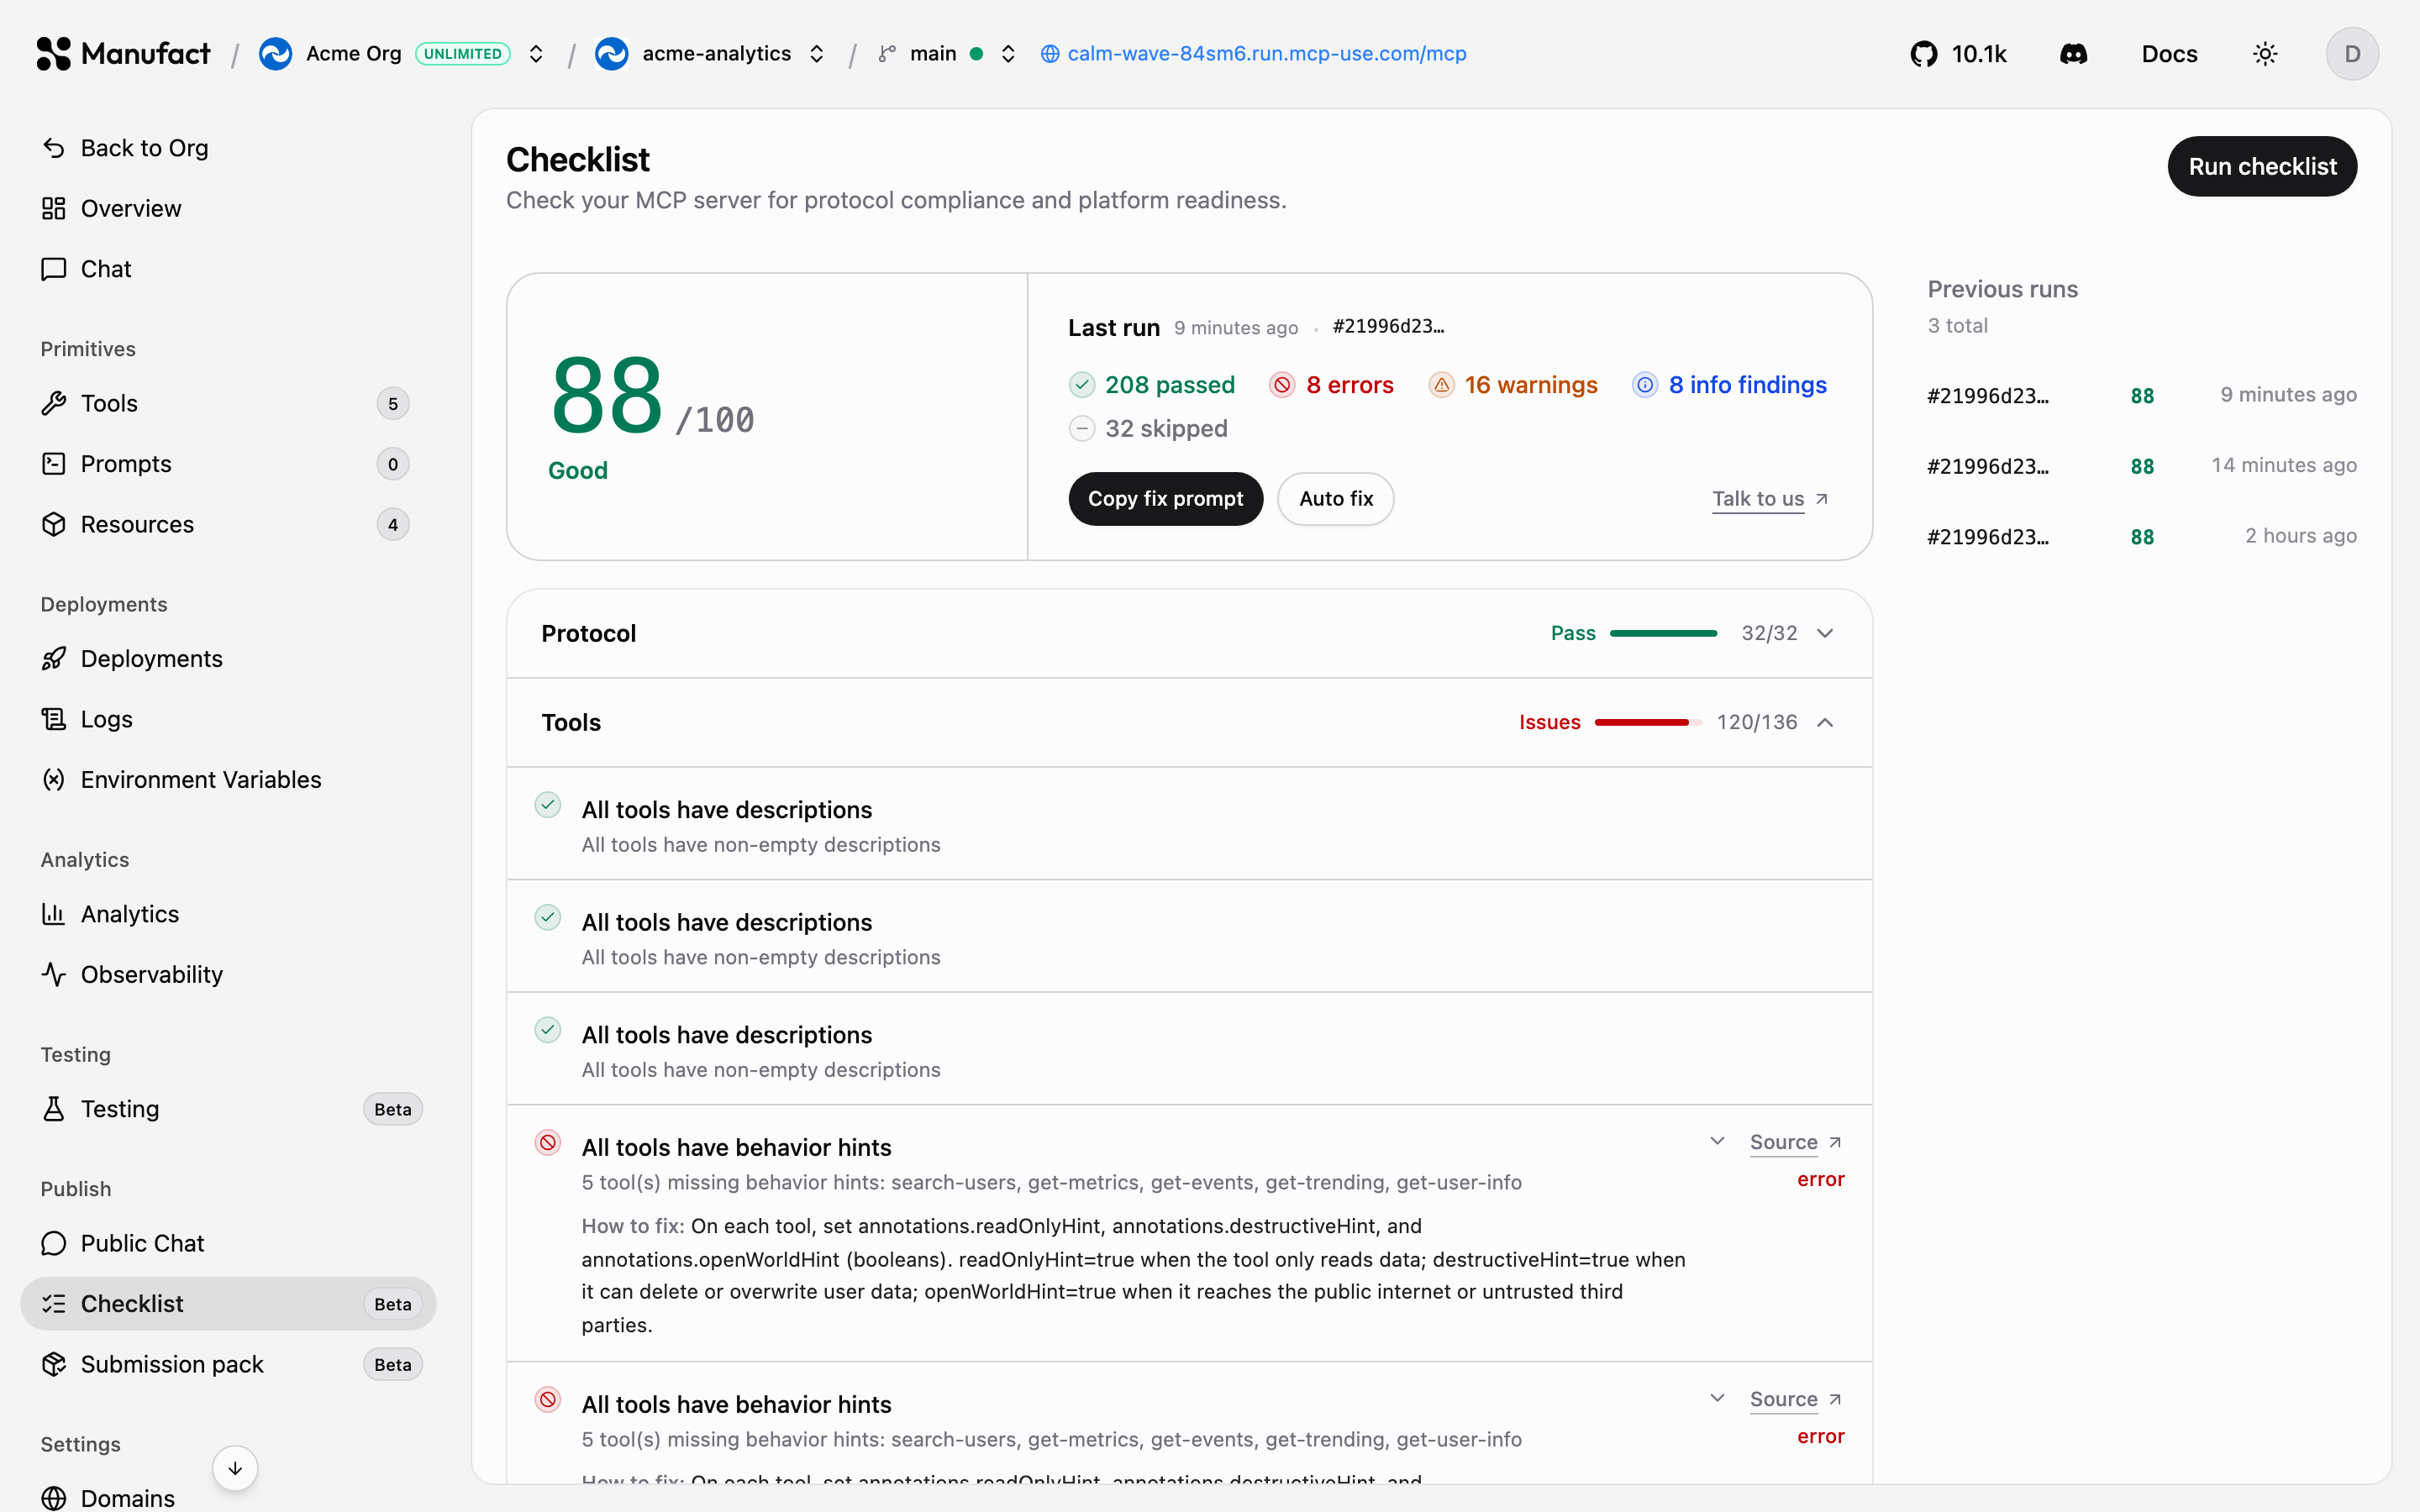Filter by 8 info findings

pyautogui.click(x=1729, y=385)
